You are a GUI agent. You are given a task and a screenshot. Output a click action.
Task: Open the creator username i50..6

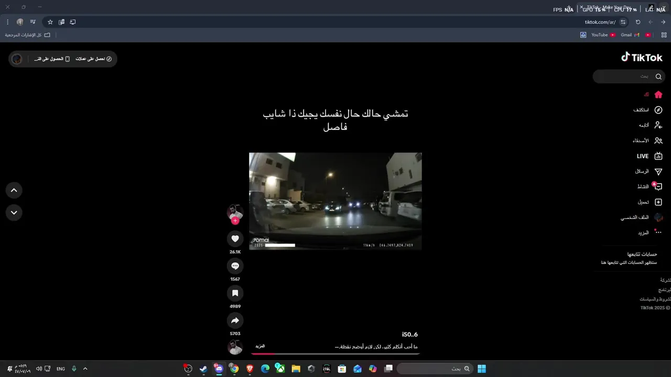410,335
